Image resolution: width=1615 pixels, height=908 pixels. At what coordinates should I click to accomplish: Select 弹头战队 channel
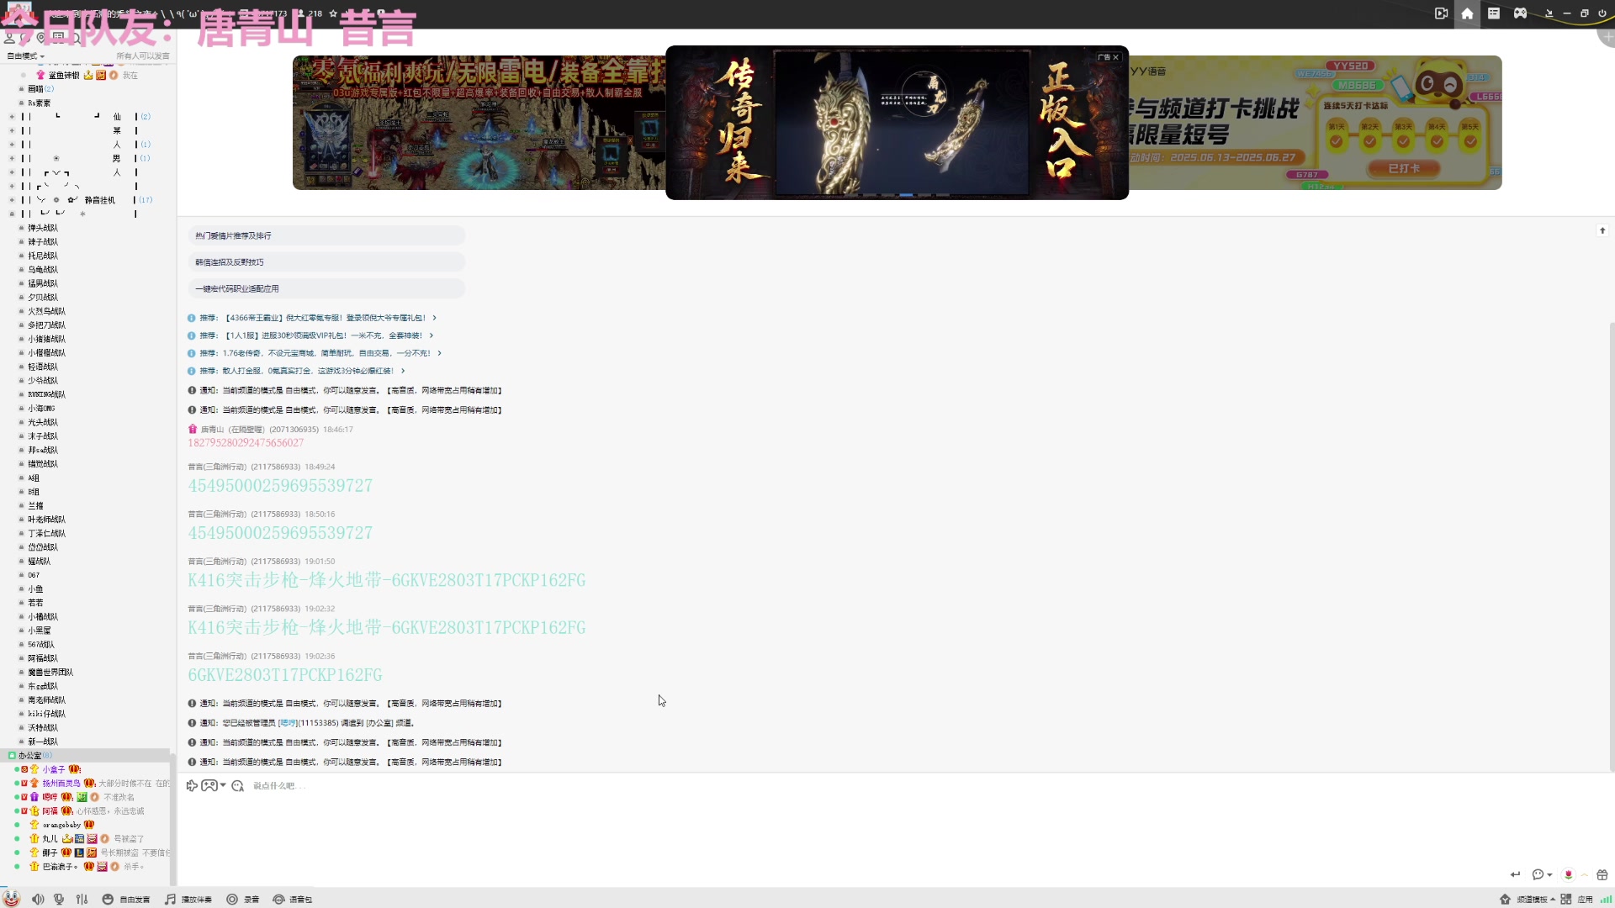(43, 228)
